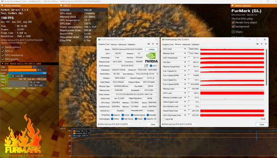Uncheck the background option
Viewport: 277px width, 158px height.
[x=233, y=26]
